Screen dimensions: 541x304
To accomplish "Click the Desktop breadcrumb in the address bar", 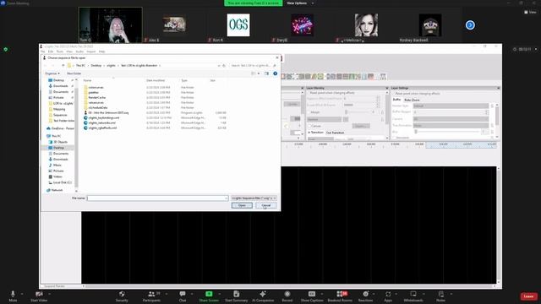I will pyautogui.click(x=96, y=66).
